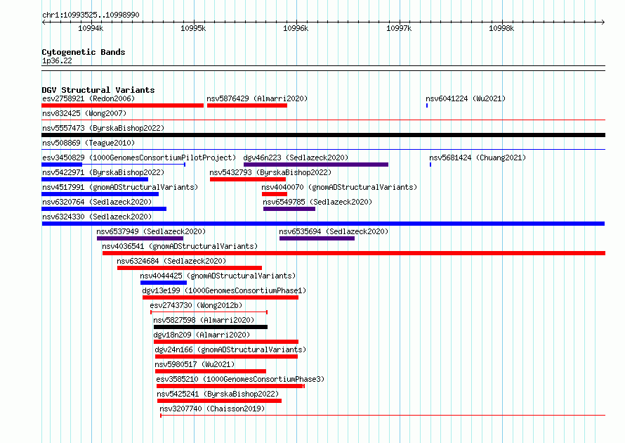Screen dimensions: 625x443
Task: Click the red esv2758921 variant bar
Action: [123, 105]
